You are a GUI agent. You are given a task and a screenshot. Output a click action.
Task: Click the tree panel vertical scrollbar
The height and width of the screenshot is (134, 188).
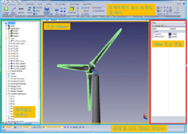(x=39, y=71)
